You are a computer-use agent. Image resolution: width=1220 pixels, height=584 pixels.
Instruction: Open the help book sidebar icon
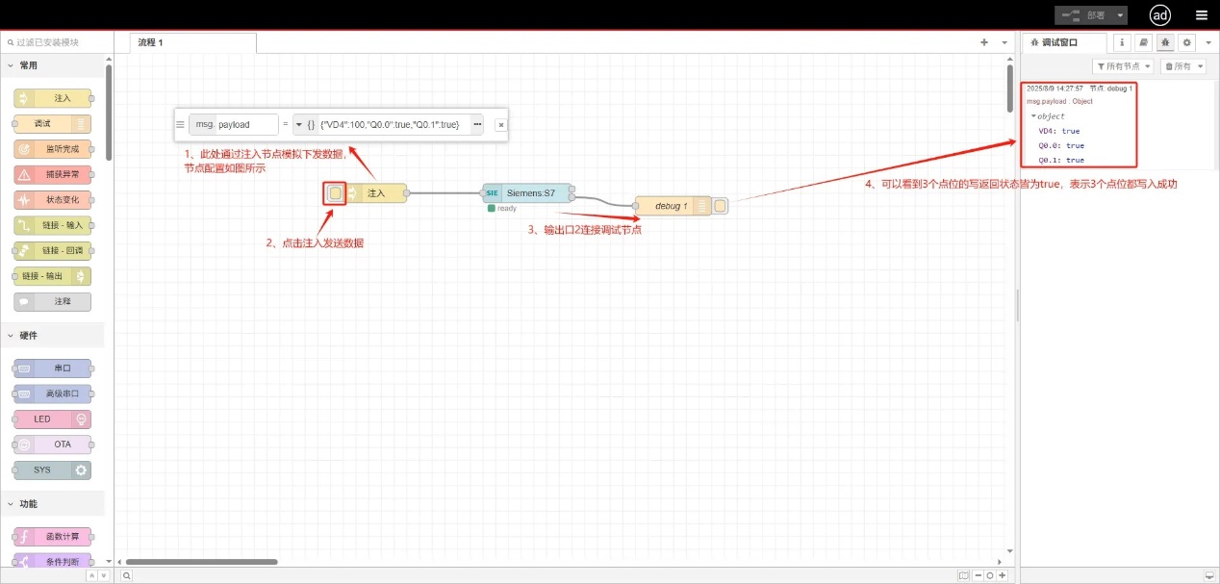(1143, 42)
